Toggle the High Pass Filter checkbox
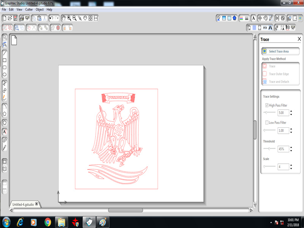The height and width of the screenshot is (228, 304). click(x=267, y=105)
